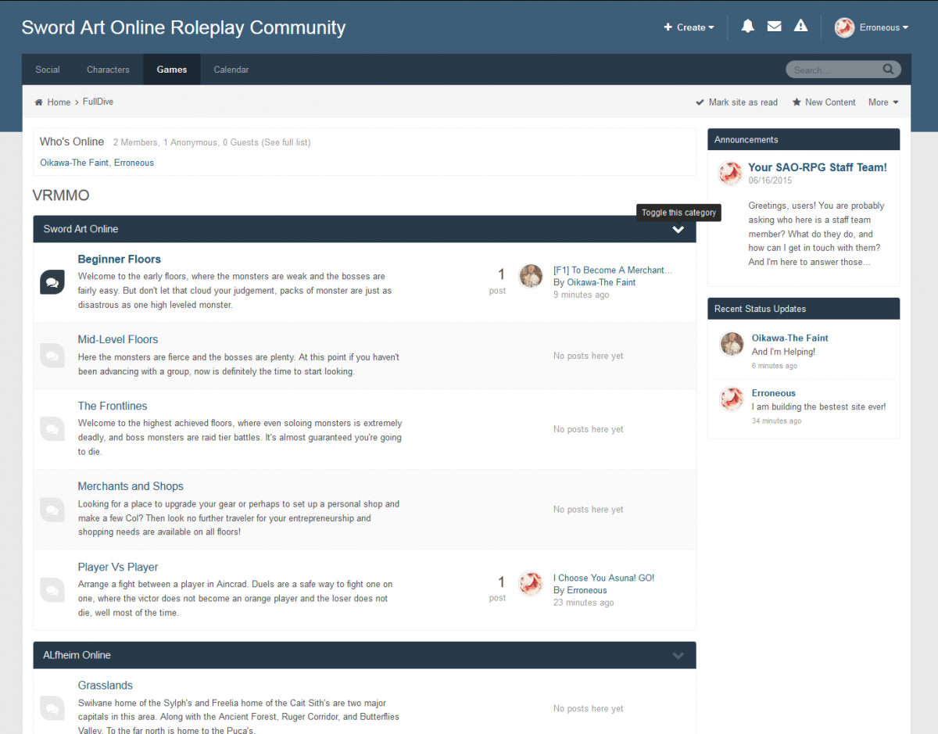Click the Beginner Floors forum speech-bubble icon
Screen dimensions: 938x734
52,282
